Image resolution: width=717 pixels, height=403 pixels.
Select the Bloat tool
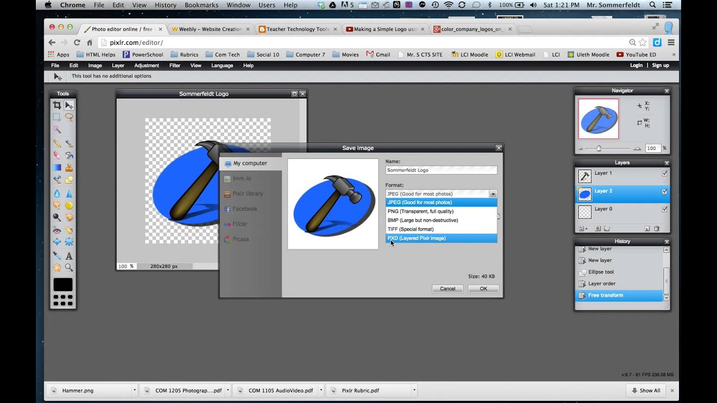[x=57, y=242]
